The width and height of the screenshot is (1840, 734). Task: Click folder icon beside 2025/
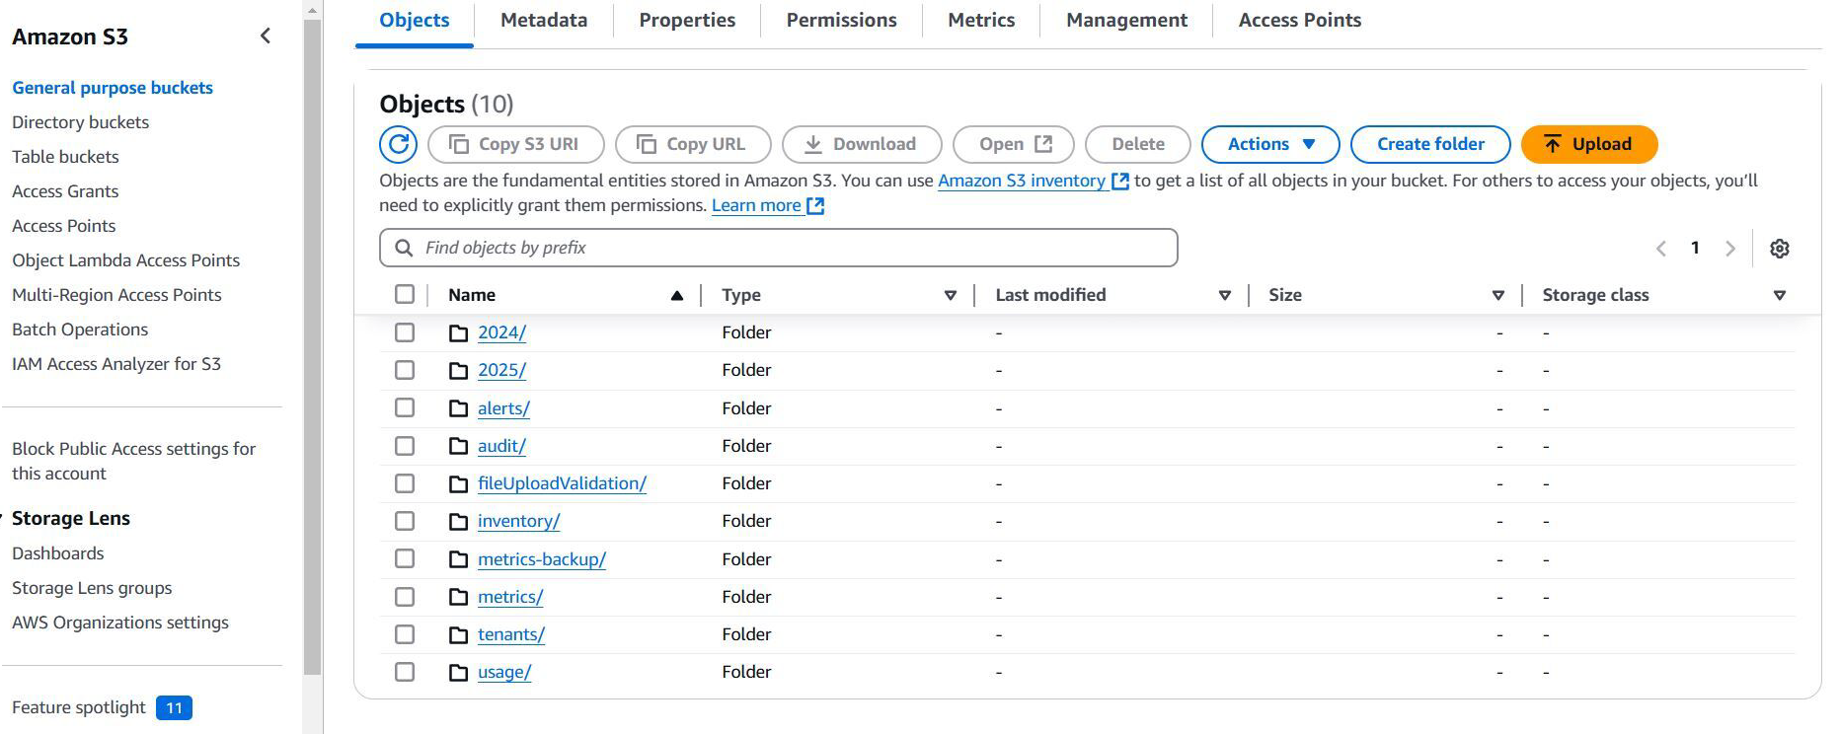tap(458, 371)
